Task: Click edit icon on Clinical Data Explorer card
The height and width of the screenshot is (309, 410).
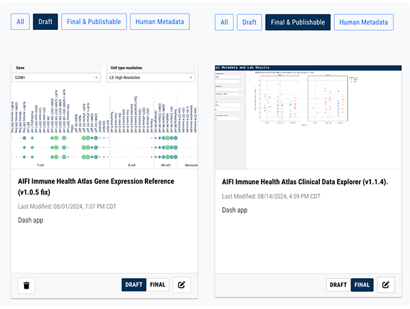Action: 385,285
